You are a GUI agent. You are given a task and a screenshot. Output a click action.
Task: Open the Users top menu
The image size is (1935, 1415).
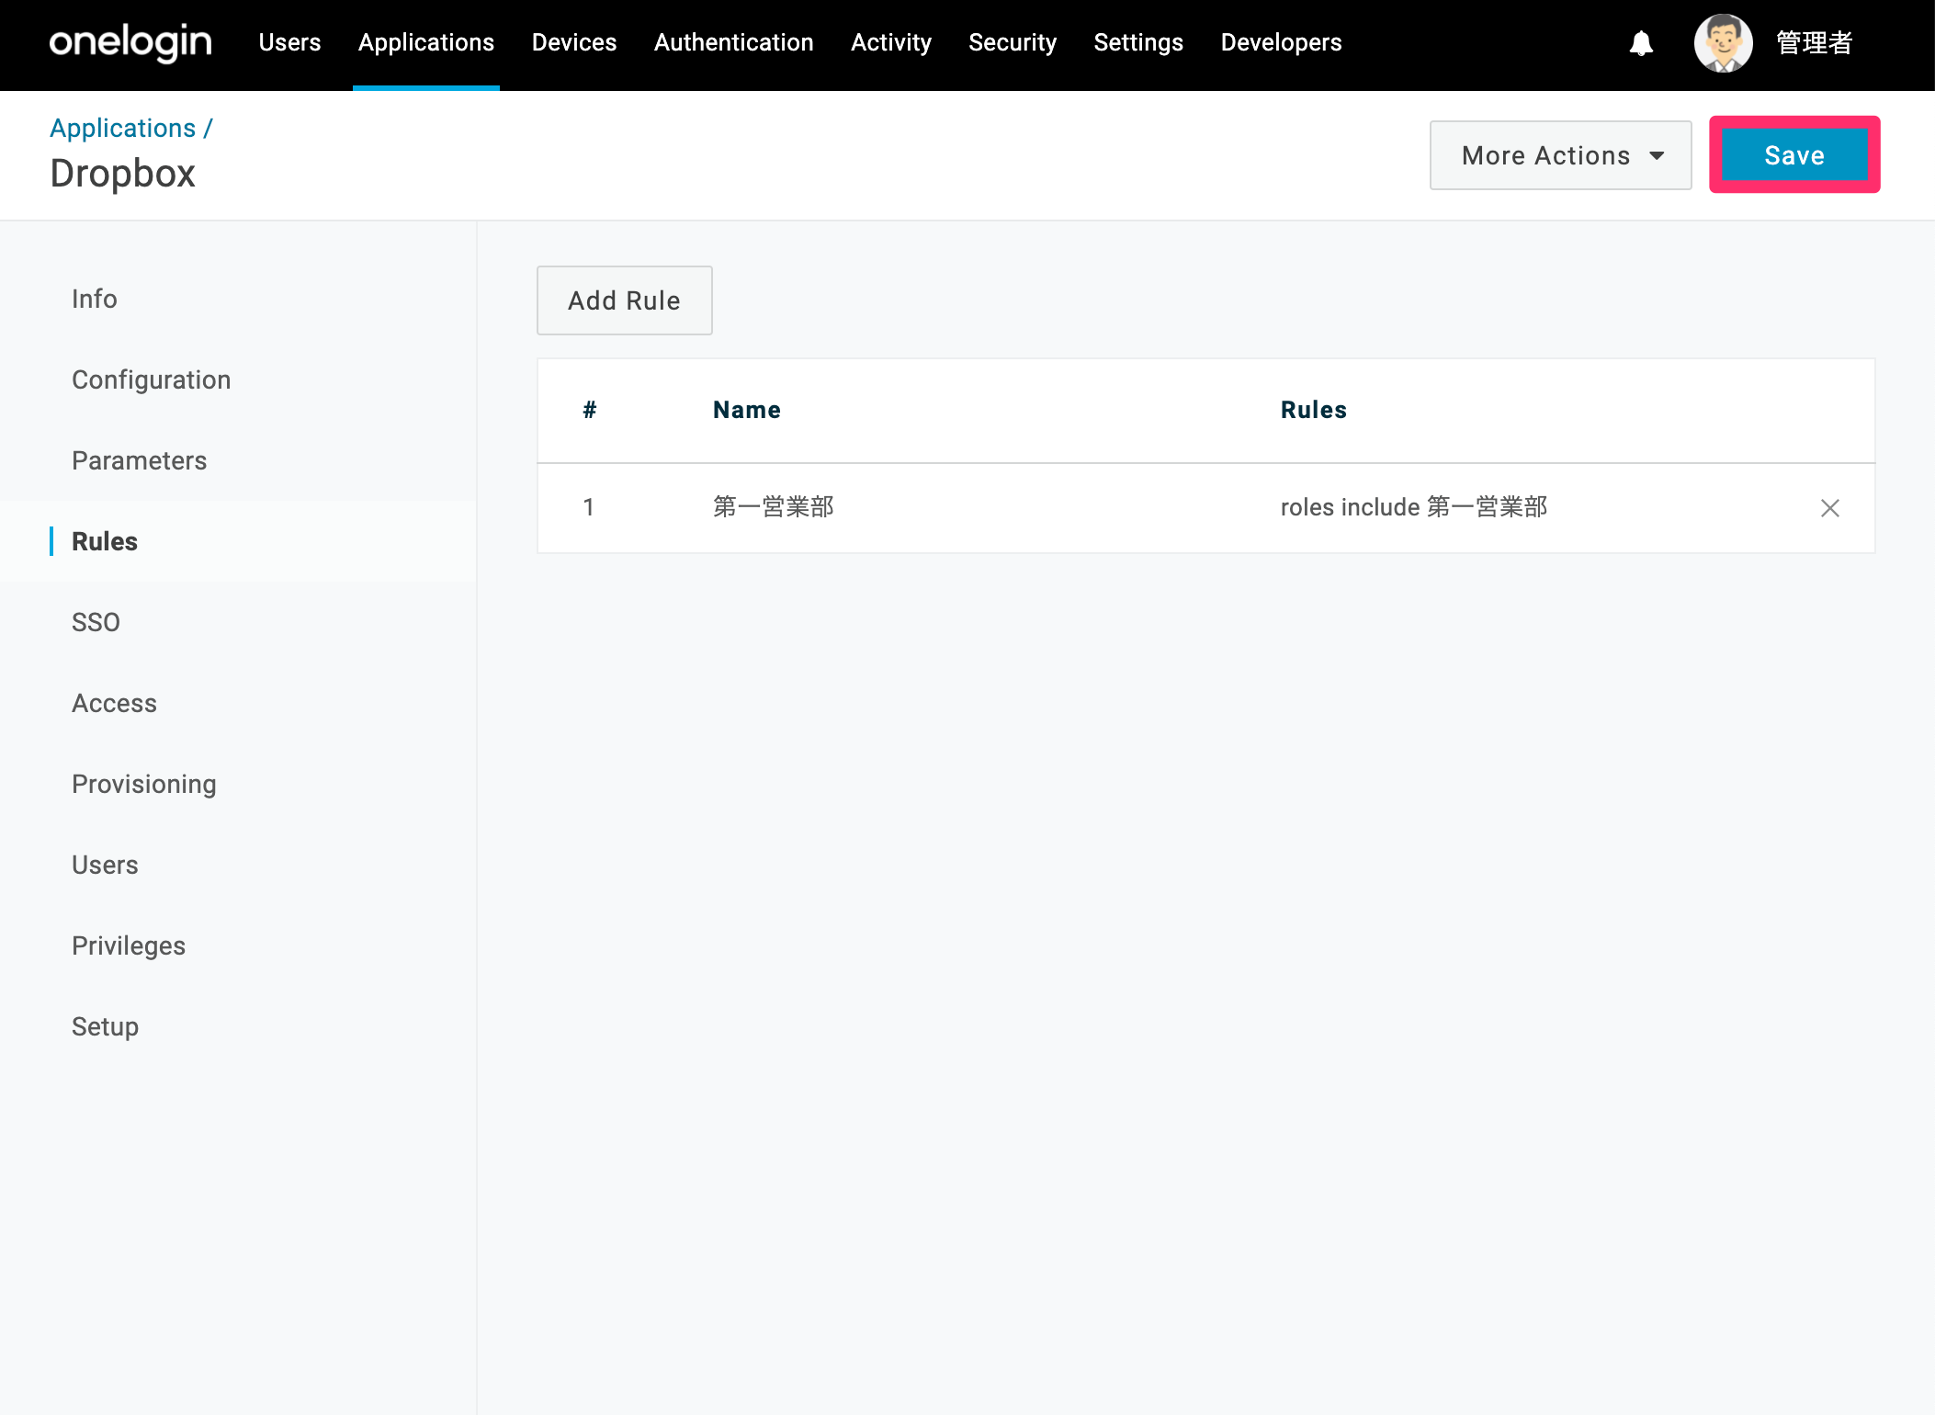point(289,42)
